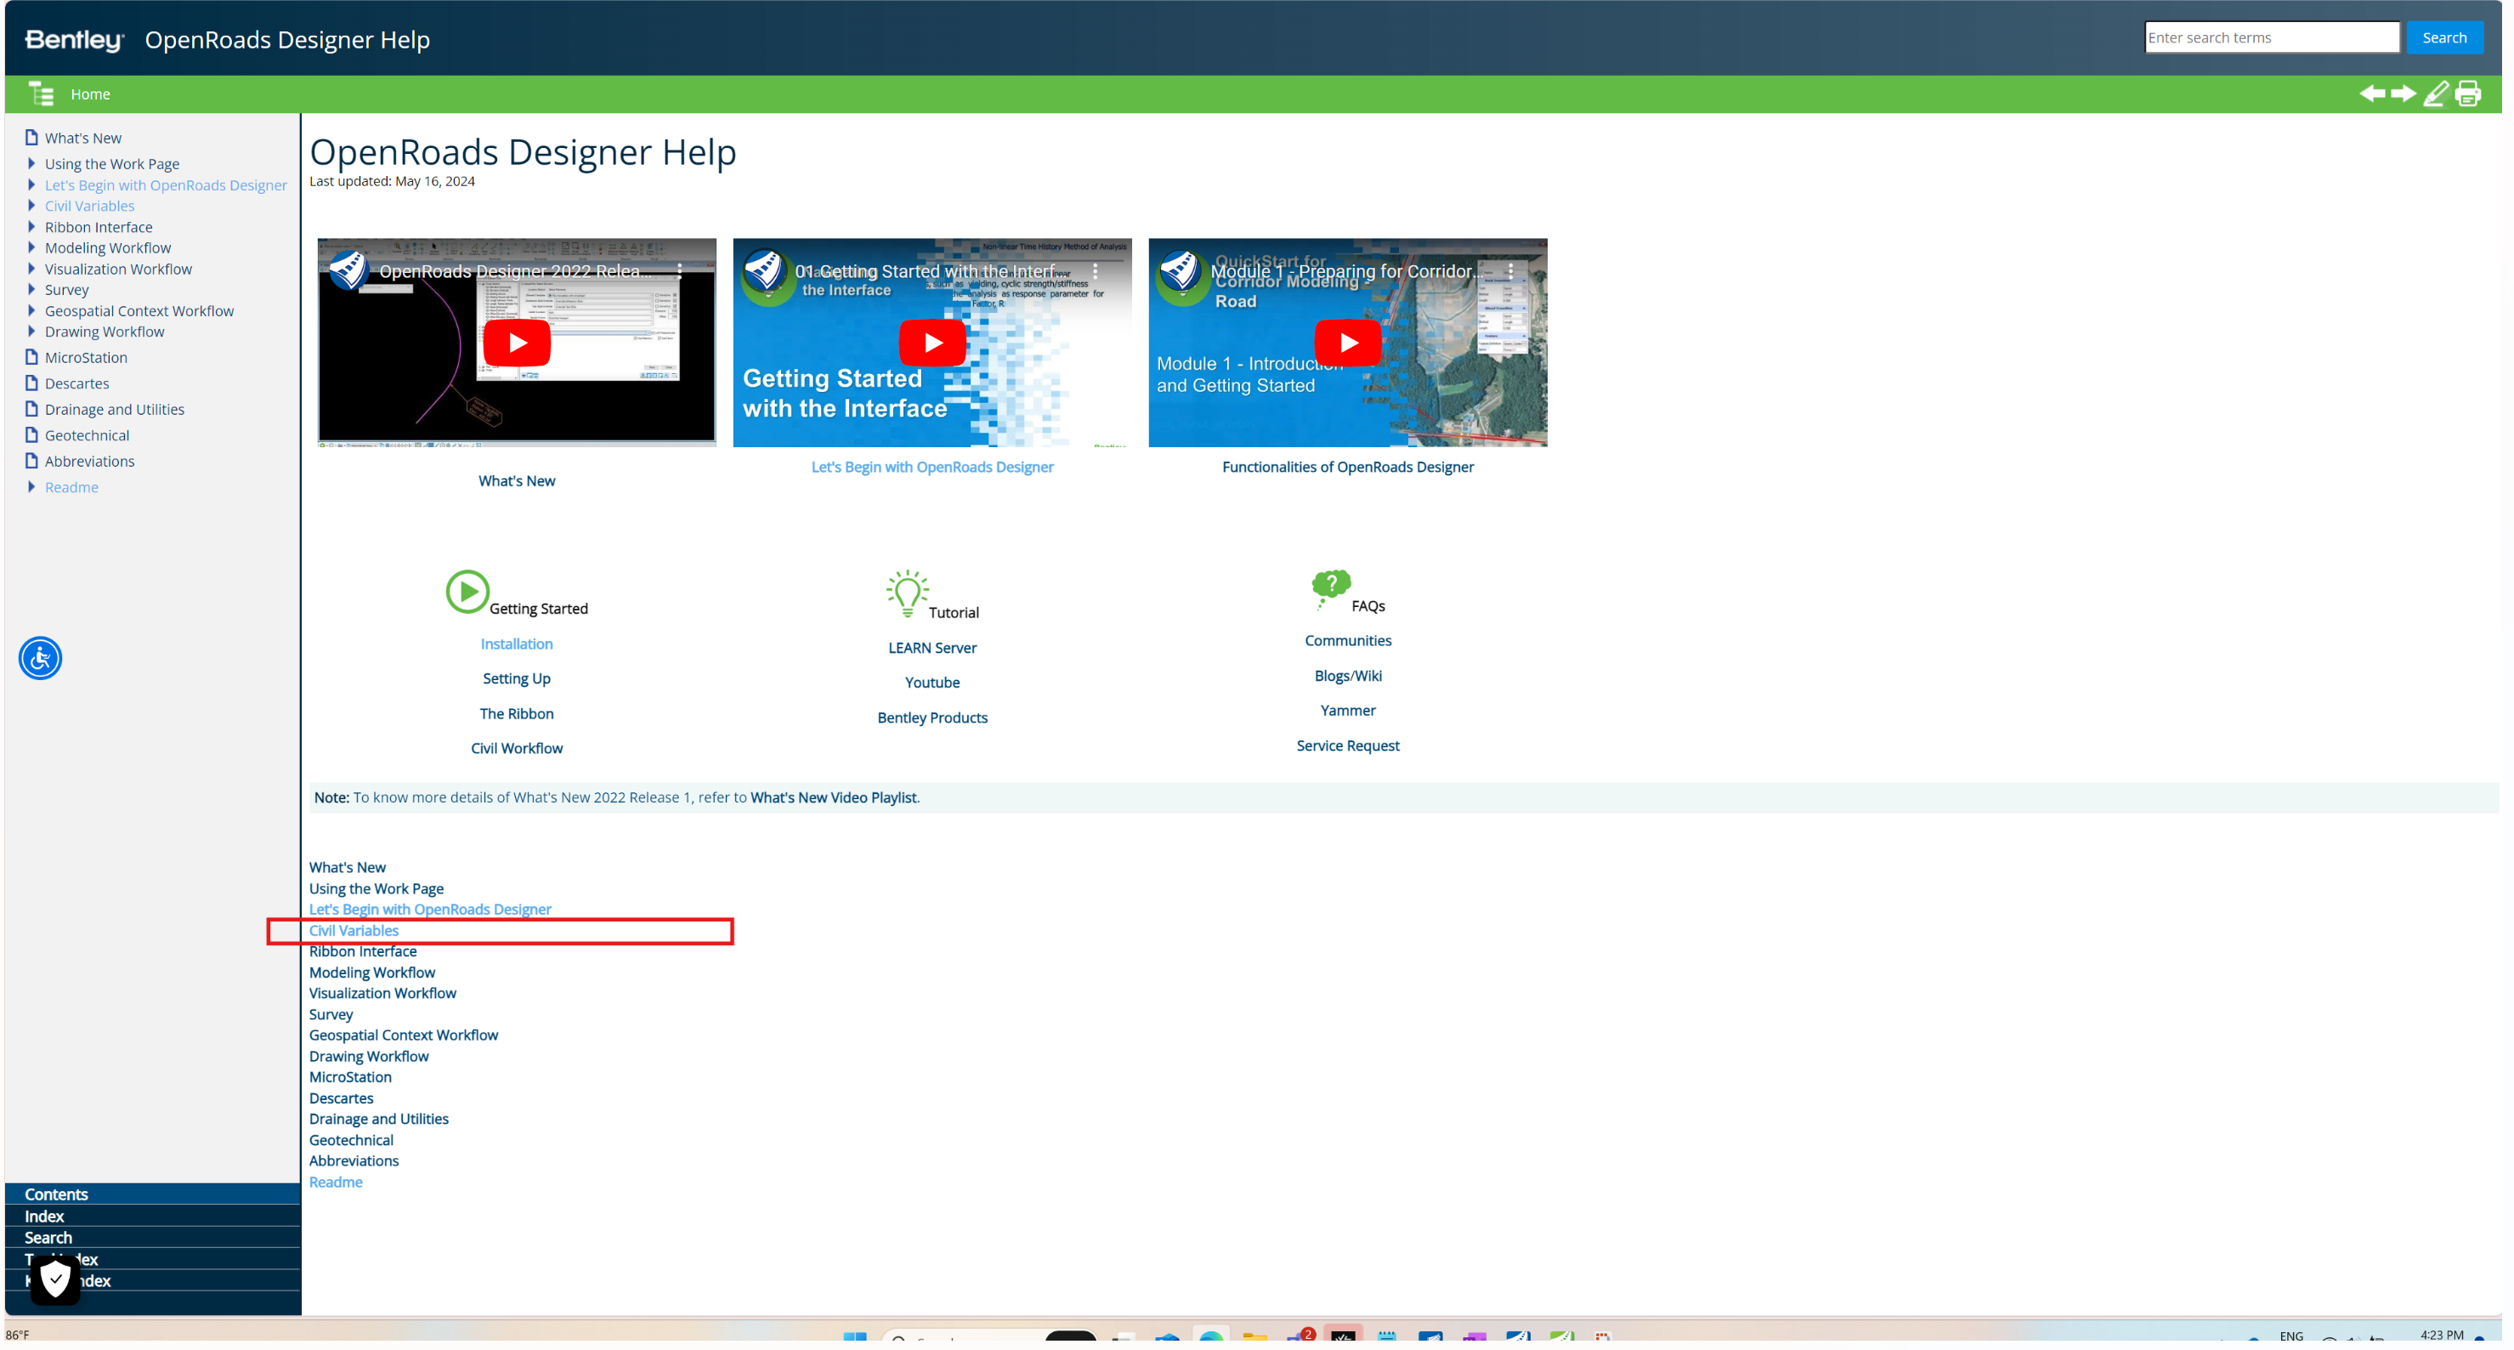
Task: Open the Civil Workflow link
Action: pyautogui.click(x=516, y=749)
